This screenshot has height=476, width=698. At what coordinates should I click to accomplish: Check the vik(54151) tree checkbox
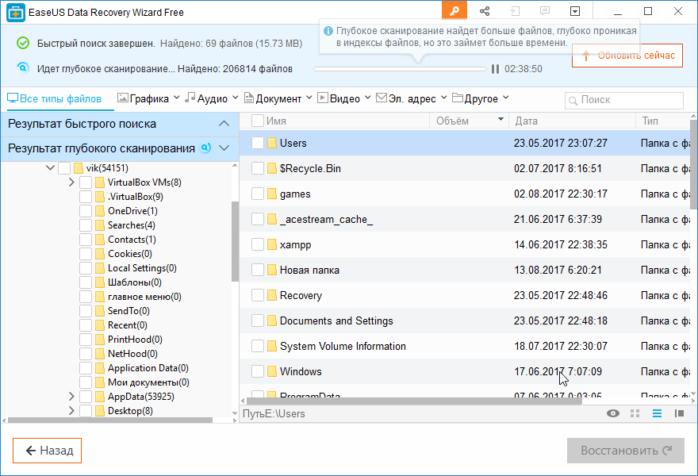click(64, 168)
